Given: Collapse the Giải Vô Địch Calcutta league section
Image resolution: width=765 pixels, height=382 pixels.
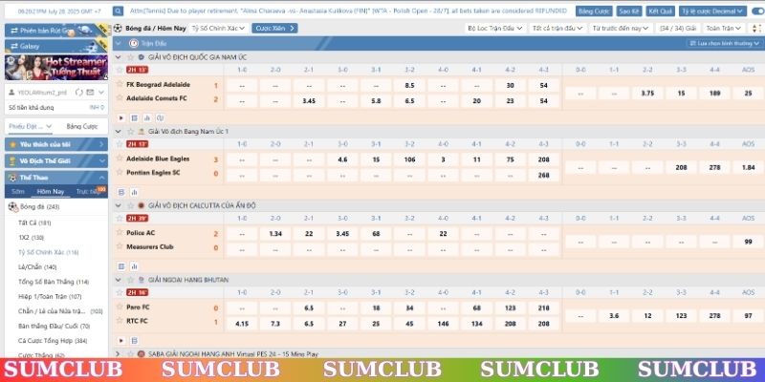Looking at the screenshot, I should click(x=119, y=205).
